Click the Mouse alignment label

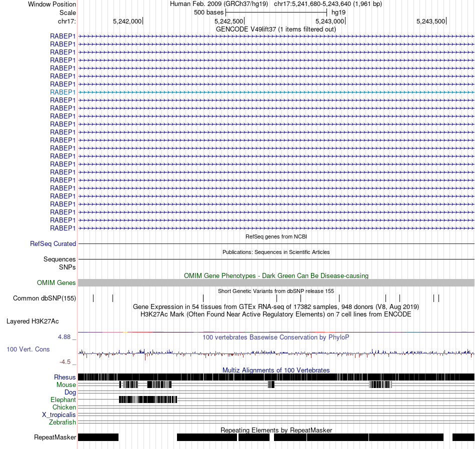66,385
